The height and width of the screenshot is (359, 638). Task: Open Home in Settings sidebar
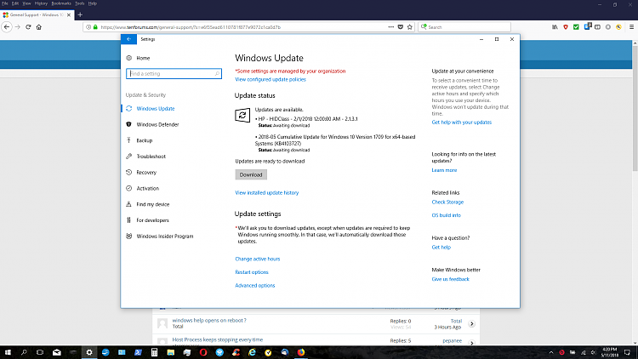coord(143,58)
